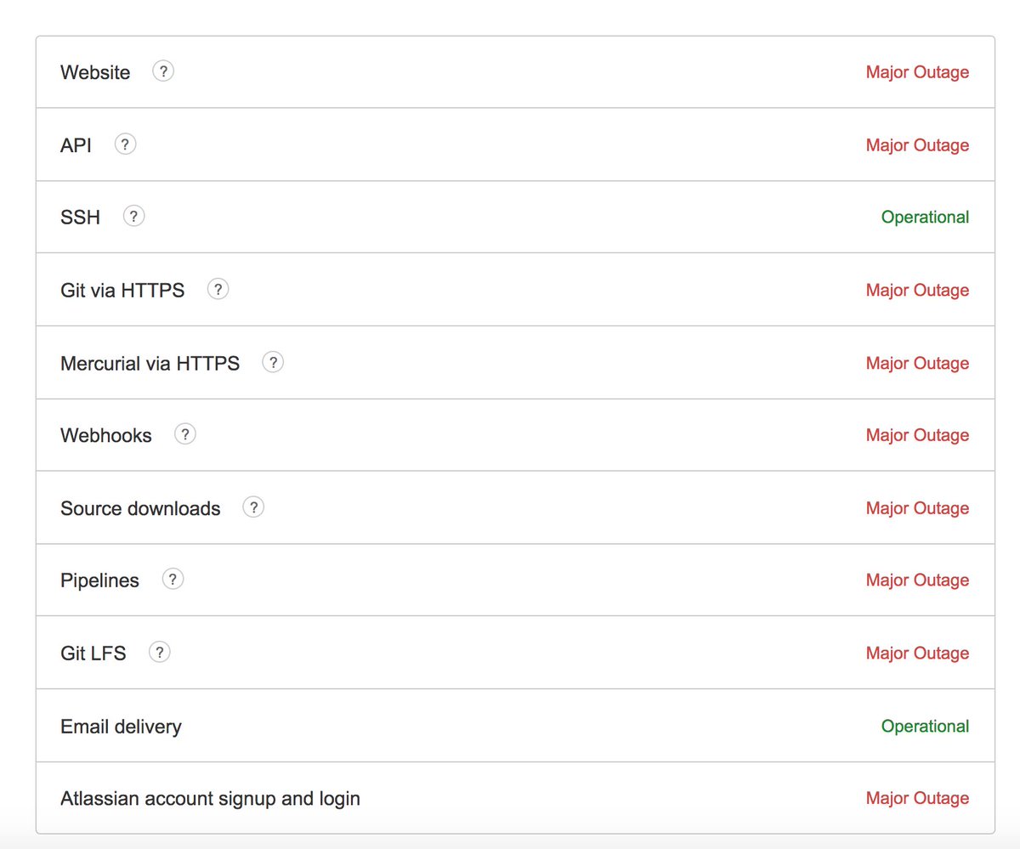The height and width of the screenshot is (849, 1020).
Task: Select Major Outage status for Source downloads
Action: [x=917, y=509]
